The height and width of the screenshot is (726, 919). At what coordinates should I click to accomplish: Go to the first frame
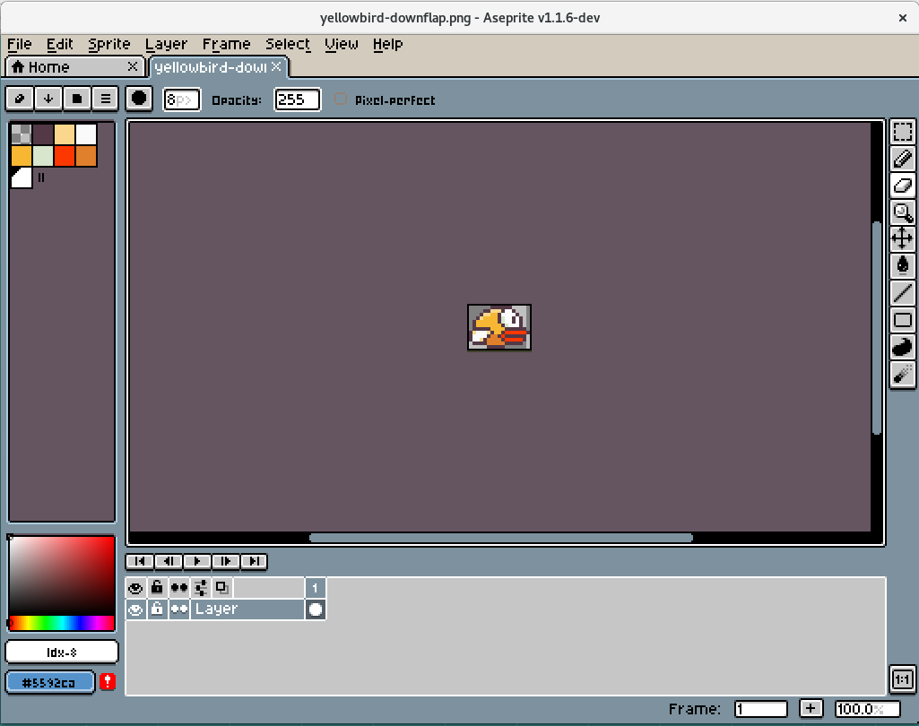pyautogui.click(x=140, y=561)
